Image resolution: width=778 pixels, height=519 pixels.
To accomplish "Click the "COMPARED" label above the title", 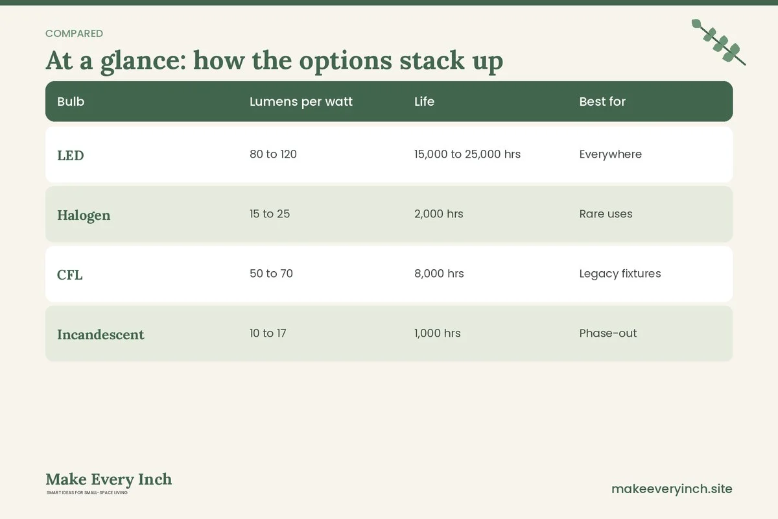I will point(74,34).
